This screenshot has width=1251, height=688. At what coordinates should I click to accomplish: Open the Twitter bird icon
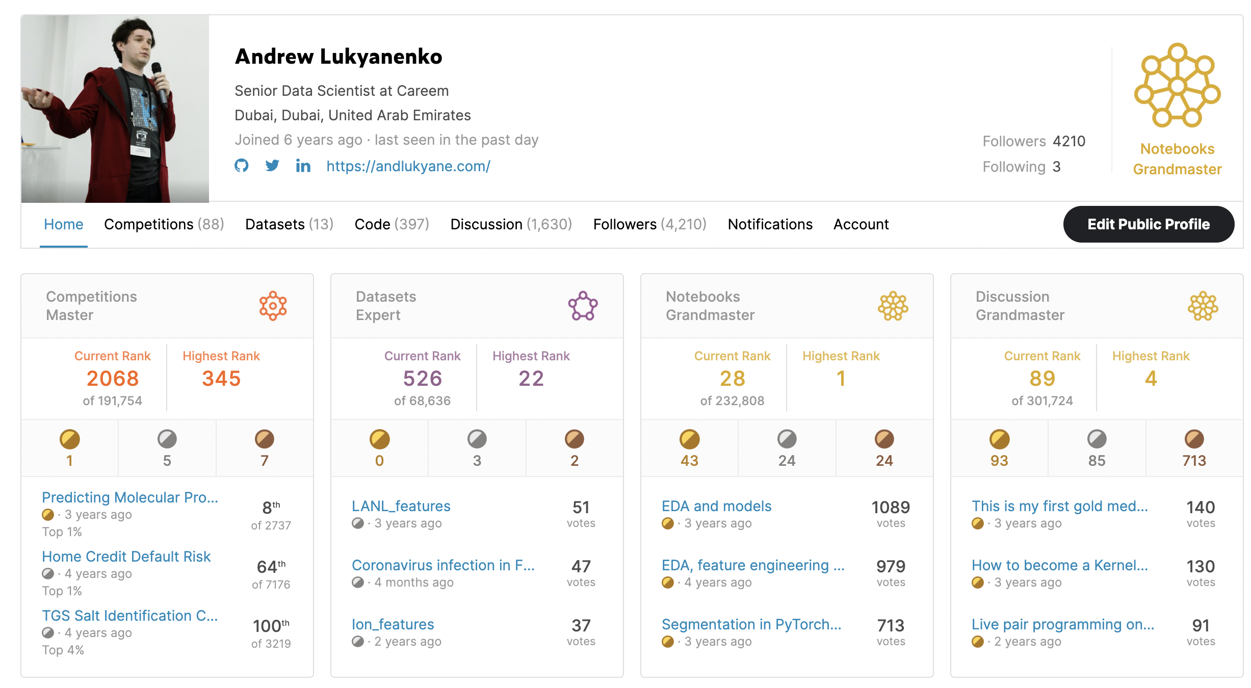(272, 166)
